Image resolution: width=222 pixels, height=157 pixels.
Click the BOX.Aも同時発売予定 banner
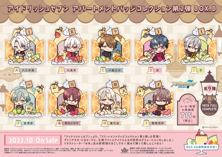[x=202, y=147]
